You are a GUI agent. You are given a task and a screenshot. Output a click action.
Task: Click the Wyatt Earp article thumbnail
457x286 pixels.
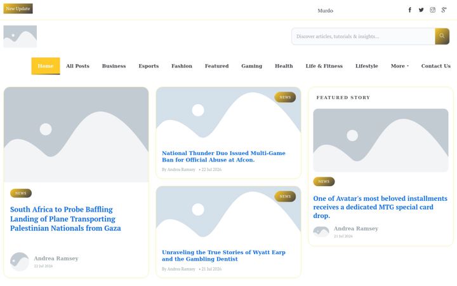pos(228,215)
